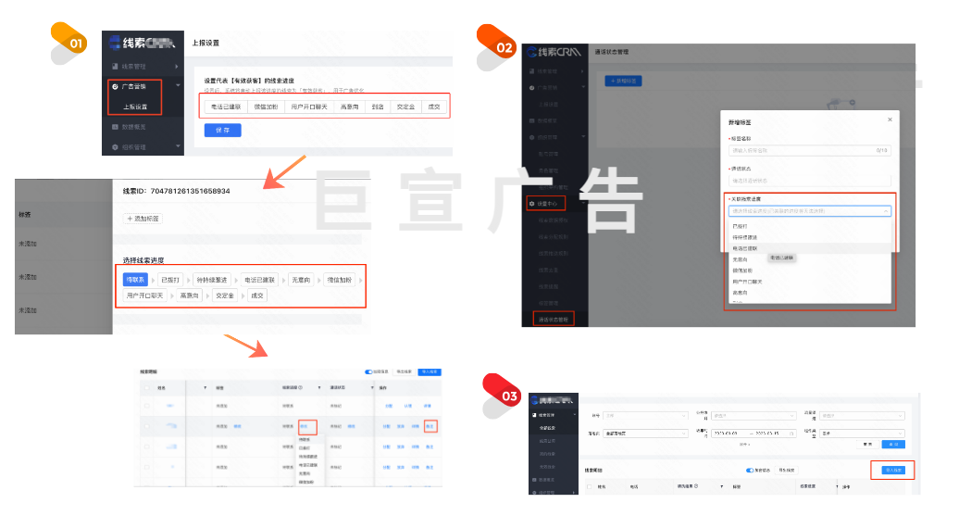Image resolution: width=959 pixels, height=528 pixels.
Task: Click the 设置中心 gear icon in panel 02
Action: tap(530, 202)
